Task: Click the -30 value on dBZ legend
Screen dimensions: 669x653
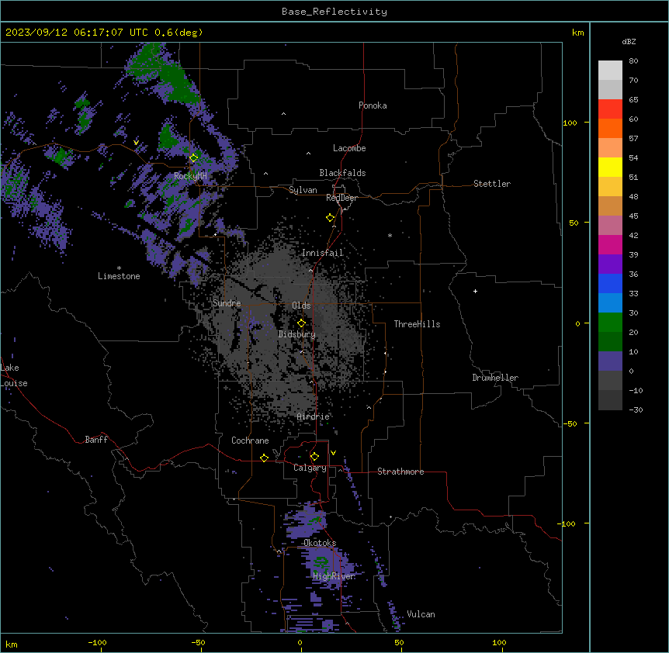Action: pyautogui.click(x=636, y=409)
